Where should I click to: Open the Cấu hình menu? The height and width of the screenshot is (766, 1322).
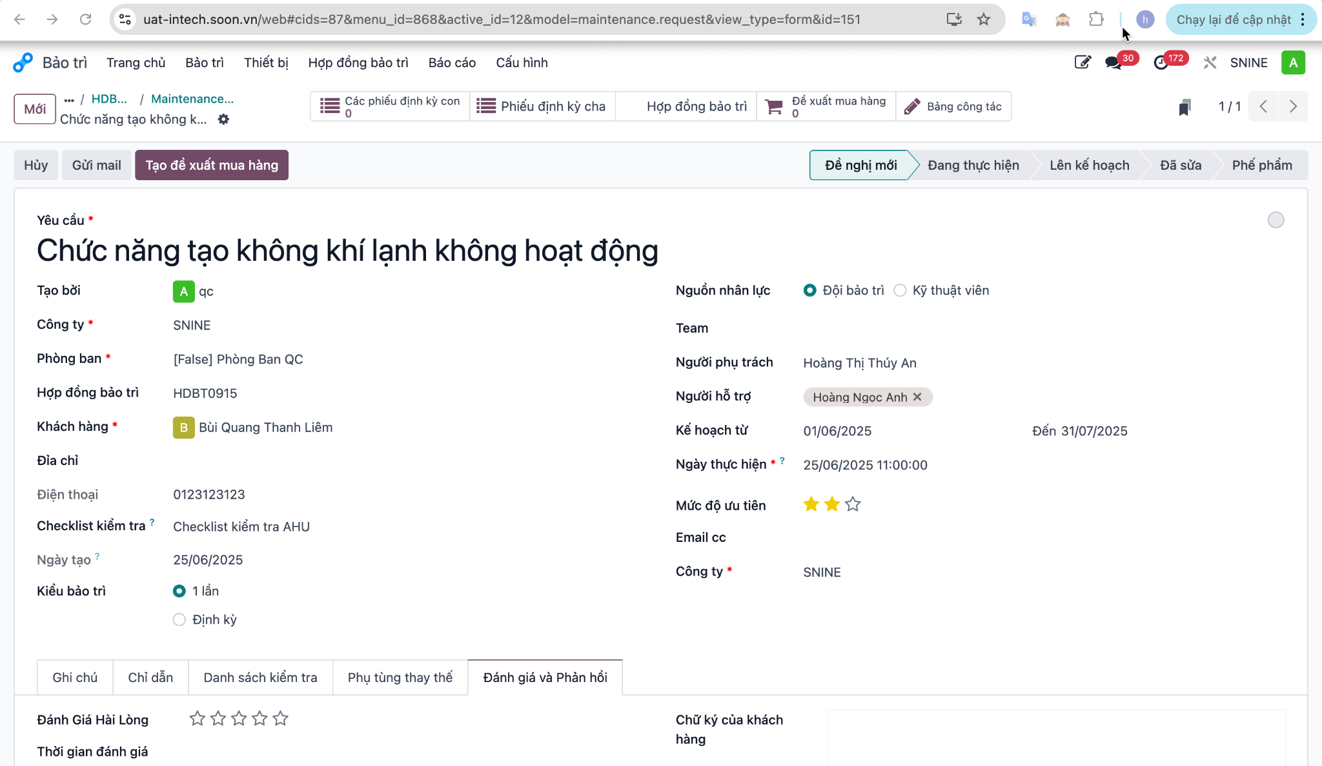(522, 63)
